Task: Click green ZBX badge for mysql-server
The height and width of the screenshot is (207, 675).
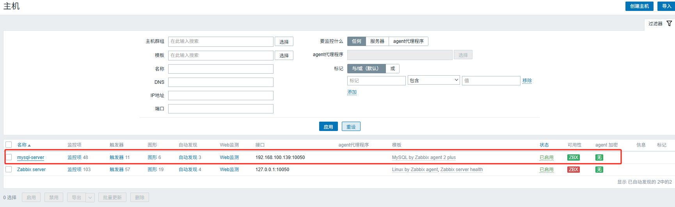Action: coord(573,157)
